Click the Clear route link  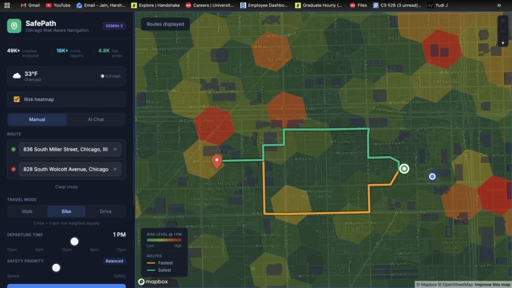tap(66, 187)
